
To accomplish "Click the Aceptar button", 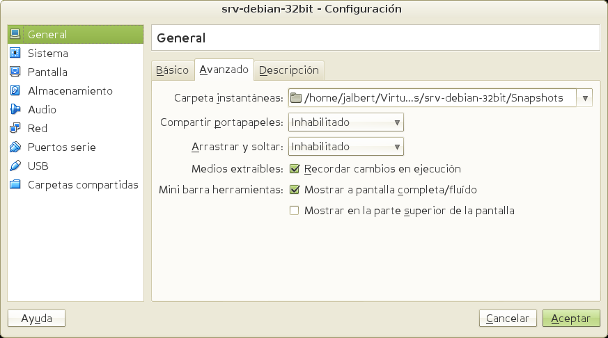I will 570,319.
